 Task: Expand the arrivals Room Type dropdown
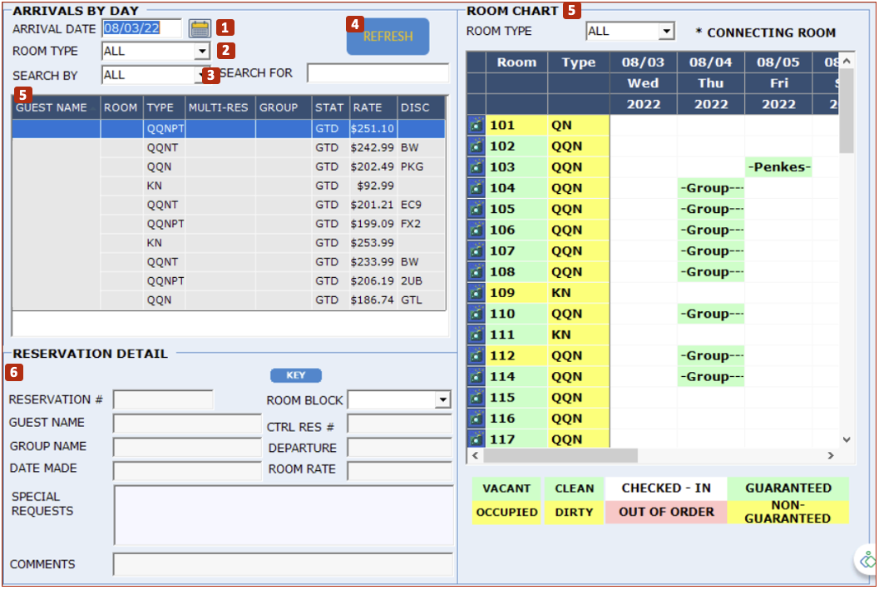(x=202, y=52)
